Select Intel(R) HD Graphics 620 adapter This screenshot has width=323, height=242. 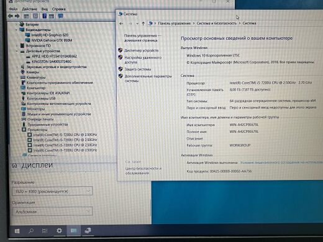(50, 35)
